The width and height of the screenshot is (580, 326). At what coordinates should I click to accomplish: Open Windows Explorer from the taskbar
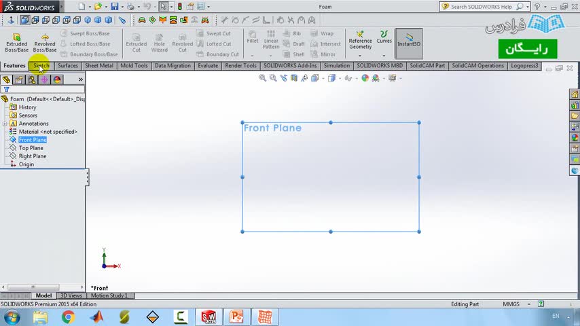coord(40,317)
